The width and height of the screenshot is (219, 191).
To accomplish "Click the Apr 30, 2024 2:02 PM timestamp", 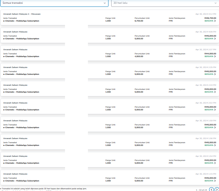I will coord(206,103).
